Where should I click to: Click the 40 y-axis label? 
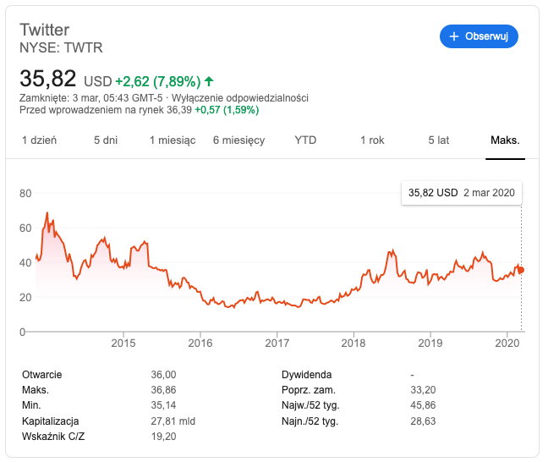[25, 262]
